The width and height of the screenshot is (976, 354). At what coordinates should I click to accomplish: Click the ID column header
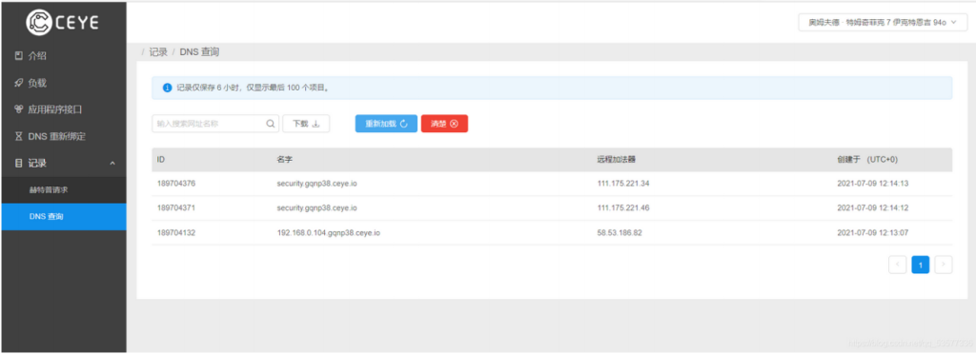pyautogui.click(x=160, y=160)
